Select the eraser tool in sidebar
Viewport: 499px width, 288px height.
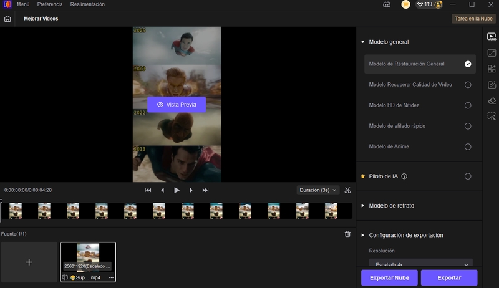click(492, 101)
